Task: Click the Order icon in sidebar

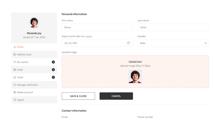Action: (x=15, y=70)
